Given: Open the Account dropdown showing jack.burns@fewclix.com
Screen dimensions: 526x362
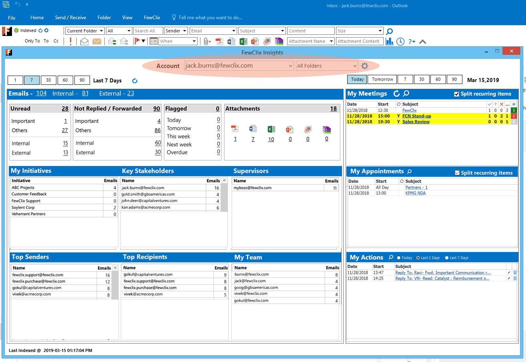Looking at the screenshot, I should click(x=239, y=66).
